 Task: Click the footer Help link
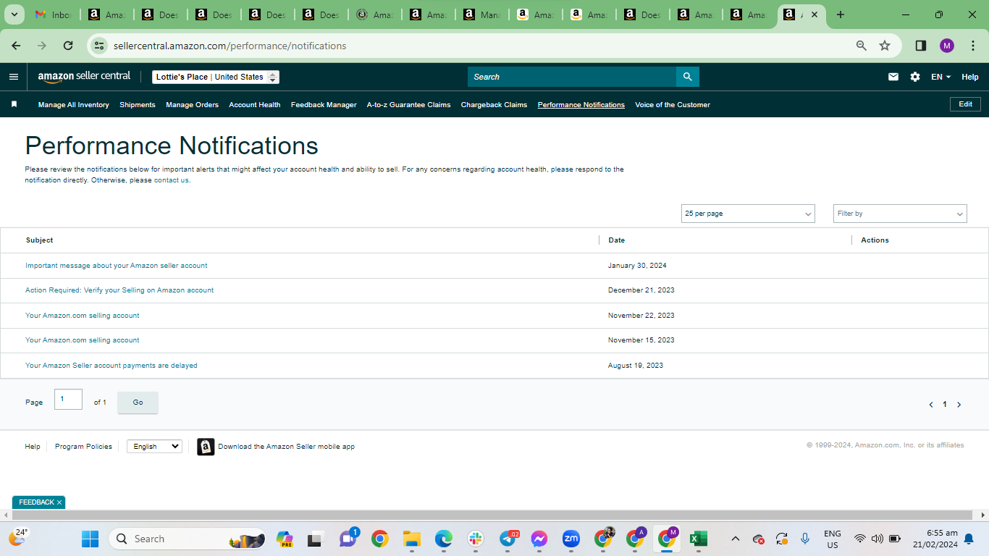pos(33,447)
